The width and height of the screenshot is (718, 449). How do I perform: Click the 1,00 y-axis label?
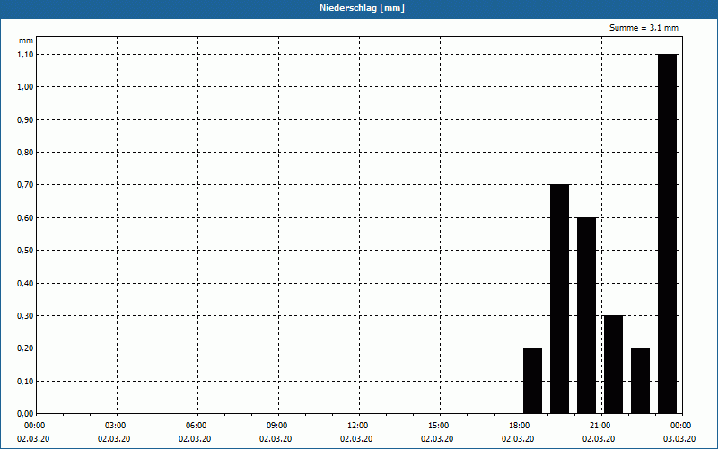click(x=25, y=87)
